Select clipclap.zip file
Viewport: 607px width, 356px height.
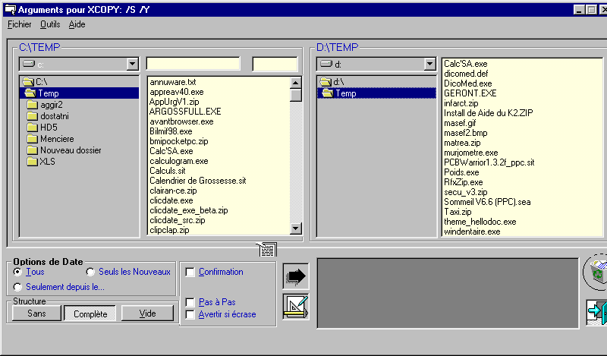(169, 230)
